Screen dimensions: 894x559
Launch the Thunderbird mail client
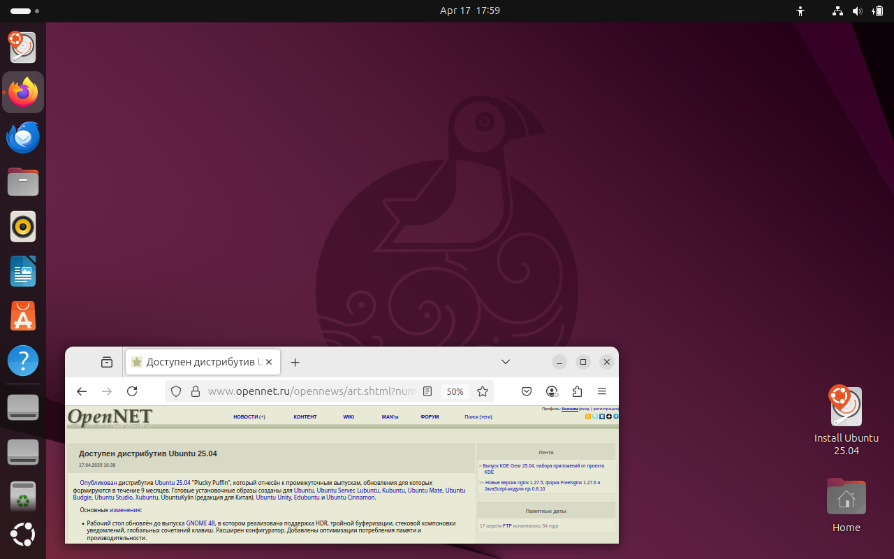click(23, 138)
